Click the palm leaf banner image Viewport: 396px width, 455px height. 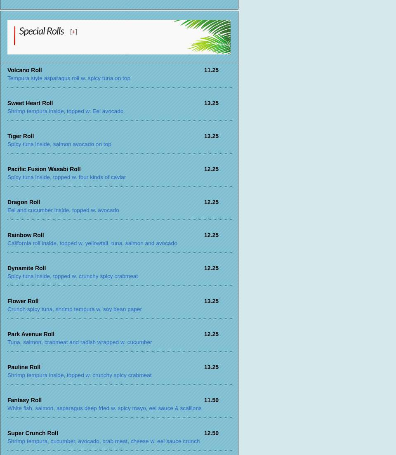[x=204, y=37]
